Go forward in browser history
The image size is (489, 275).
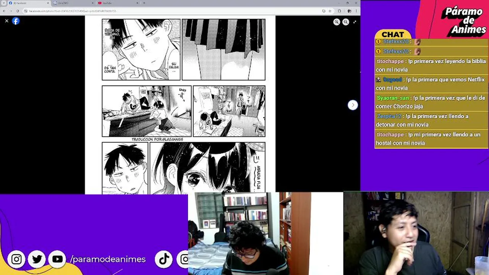point(10,11)
